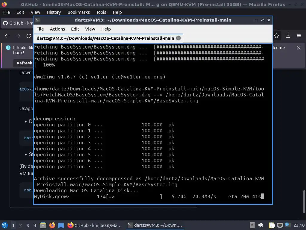Go forward in Firefox
Viewport: 306px width, 230px height.
coord(18,36)
